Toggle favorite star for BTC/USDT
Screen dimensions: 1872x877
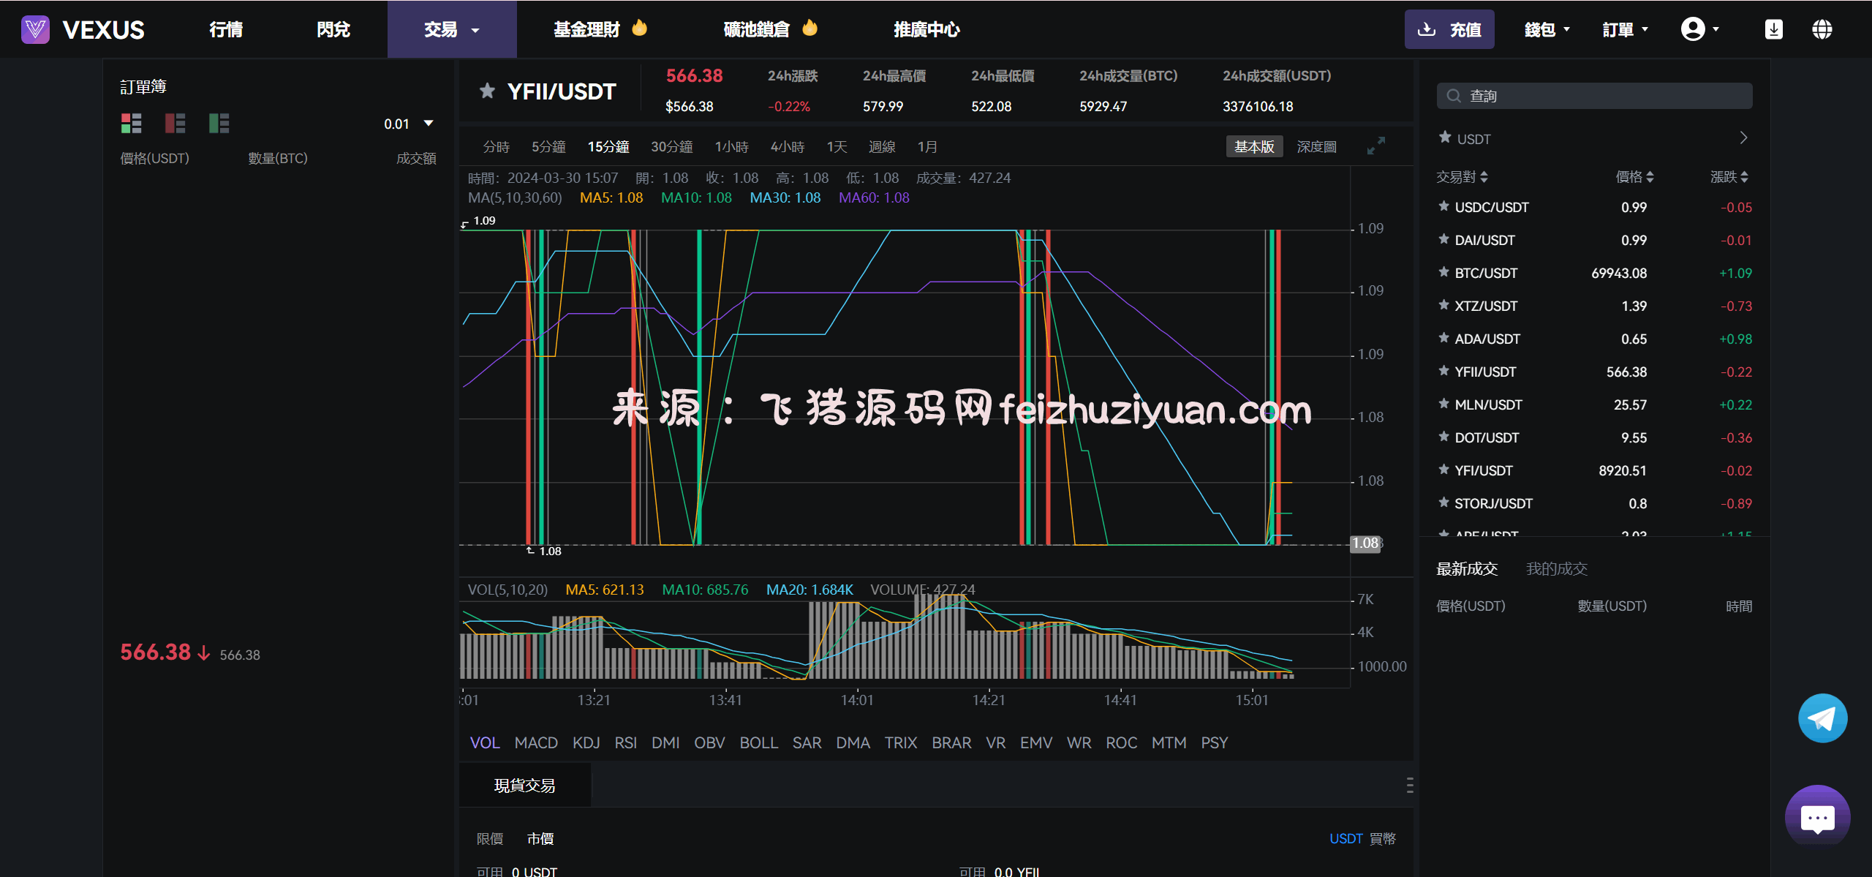1443,272
